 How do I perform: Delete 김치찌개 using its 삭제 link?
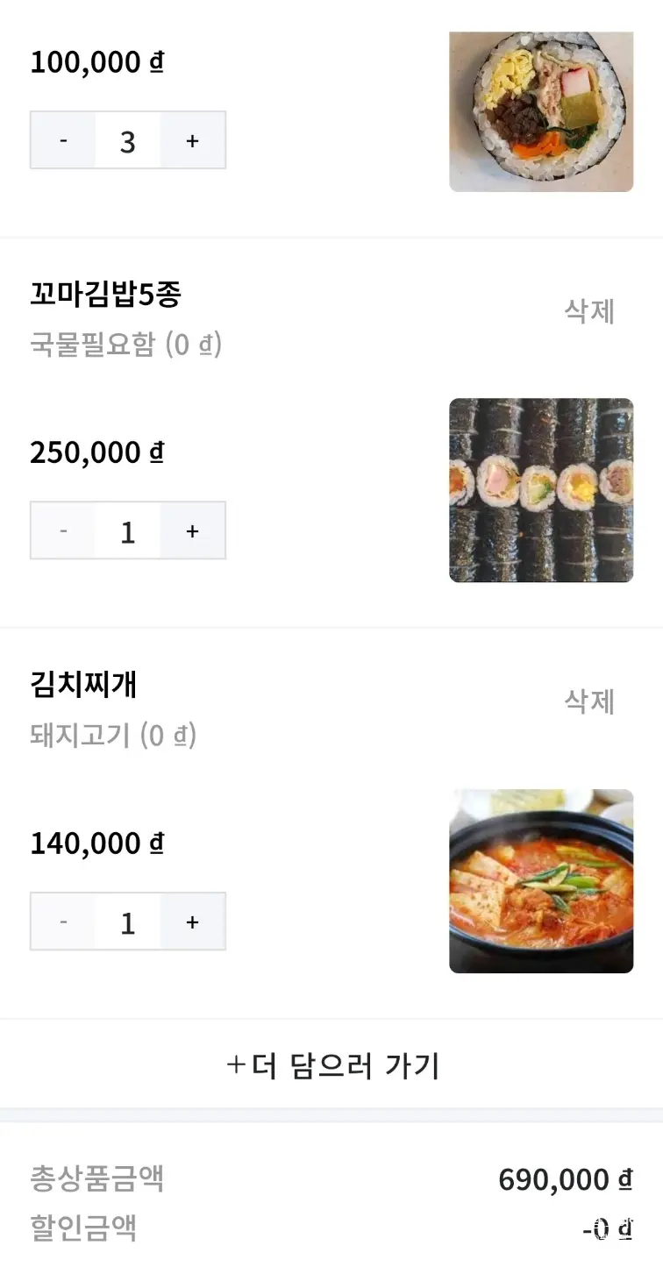(x=589, y=701)
